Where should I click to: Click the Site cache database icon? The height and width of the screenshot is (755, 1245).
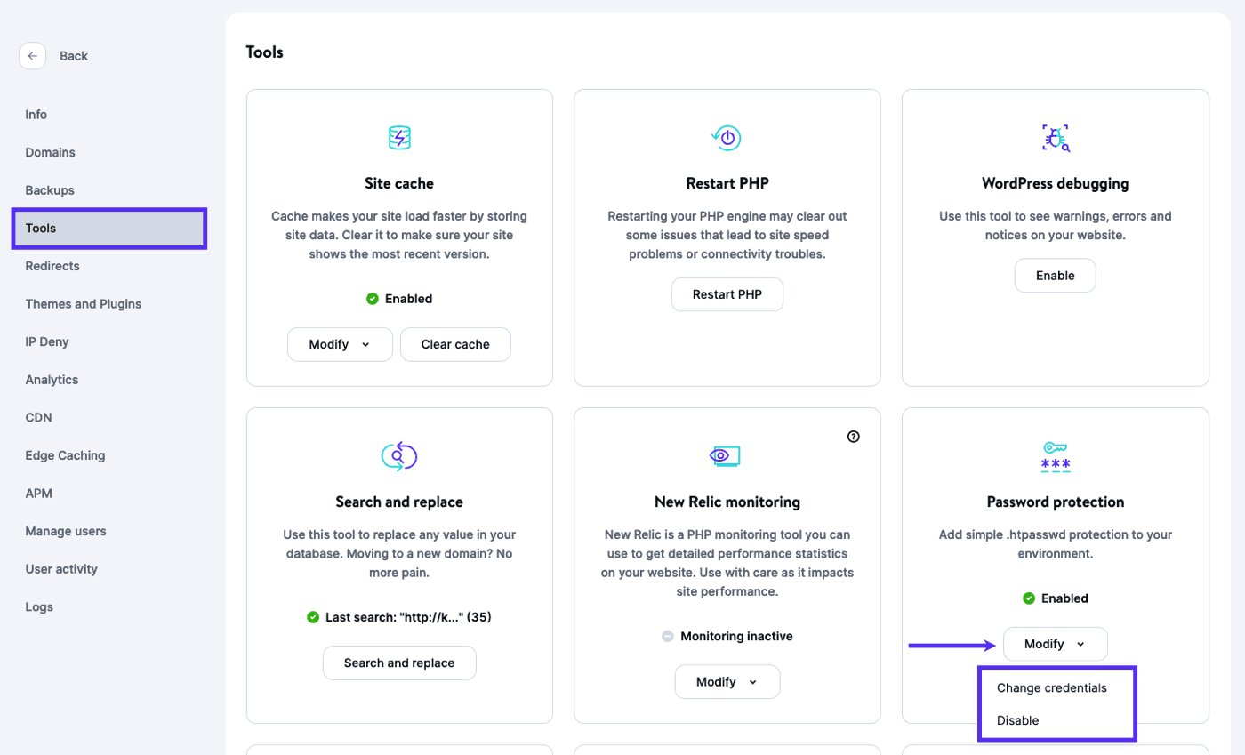click(x=399, y=137)
